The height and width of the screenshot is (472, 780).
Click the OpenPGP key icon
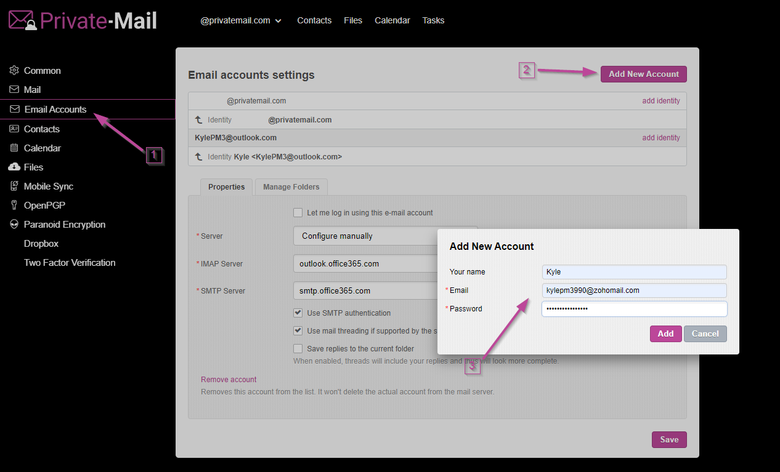tap(14, 206)
